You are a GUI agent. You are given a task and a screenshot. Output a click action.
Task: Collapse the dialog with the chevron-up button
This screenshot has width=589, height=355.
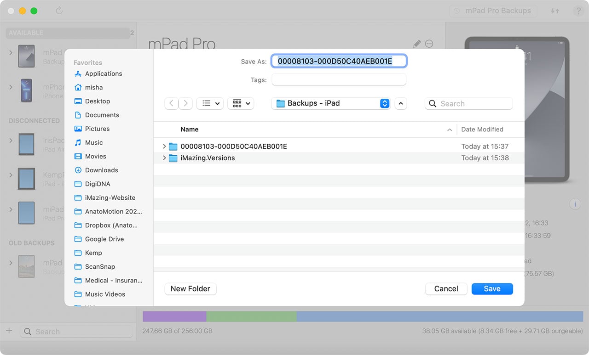tap(401, 103)
